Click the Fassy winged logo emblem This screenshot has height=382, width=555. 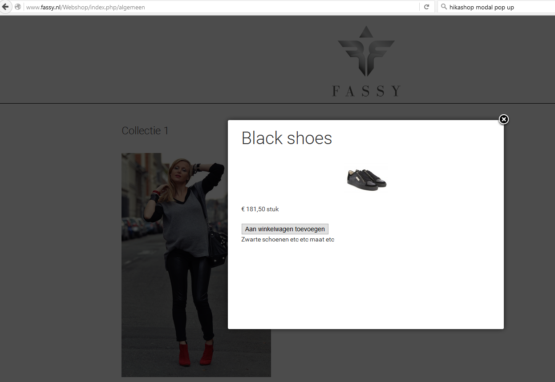click(366, 51)
